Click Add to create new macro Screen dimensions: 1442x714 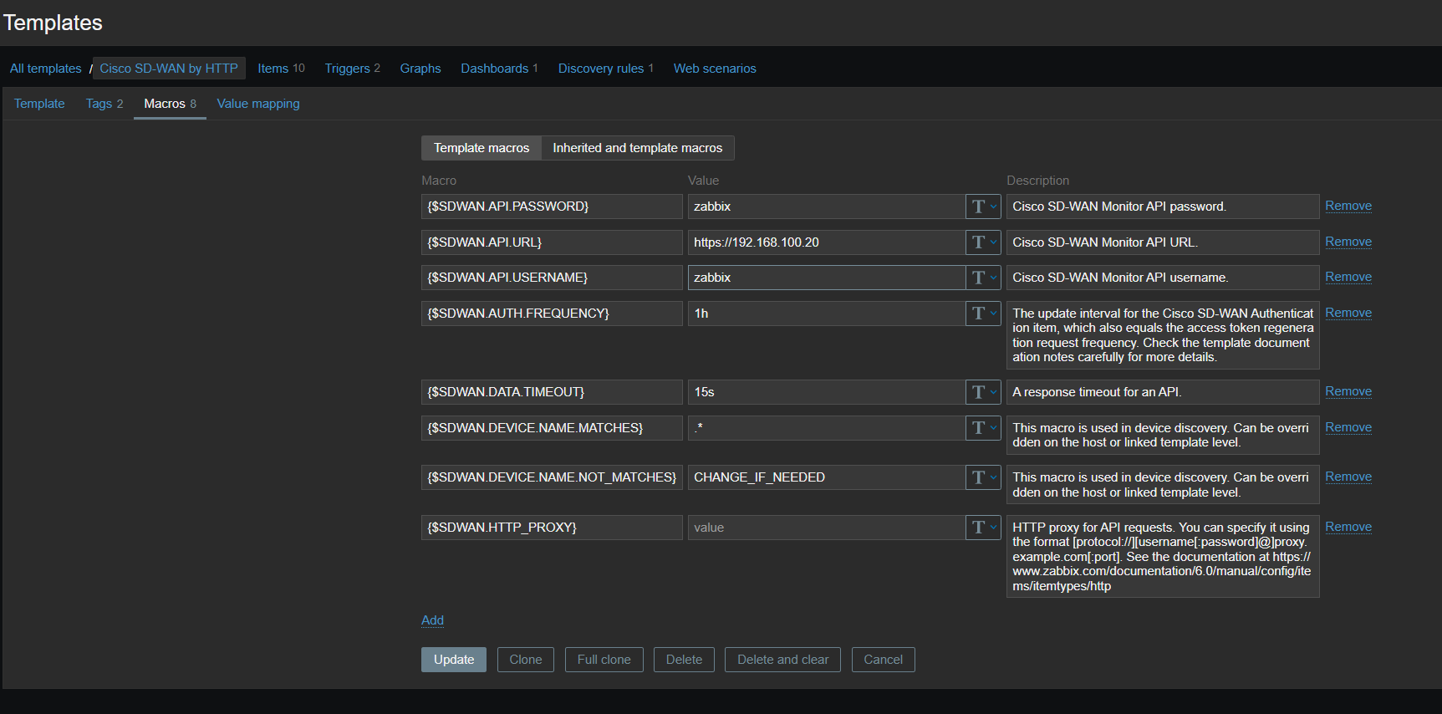tap(432, 620)
